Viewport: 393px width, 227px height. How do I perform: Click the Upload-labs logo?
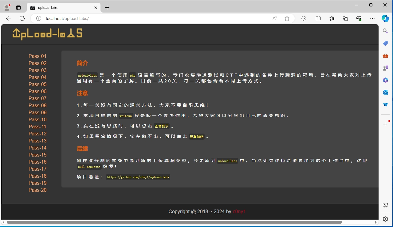(47, 34)
